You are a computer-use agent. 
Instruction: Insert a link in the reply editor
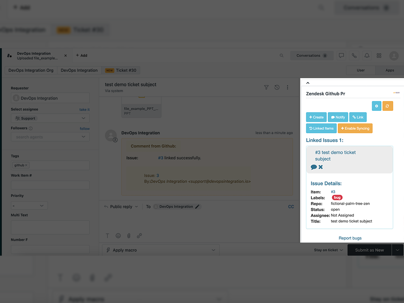(x=139, y=236)
